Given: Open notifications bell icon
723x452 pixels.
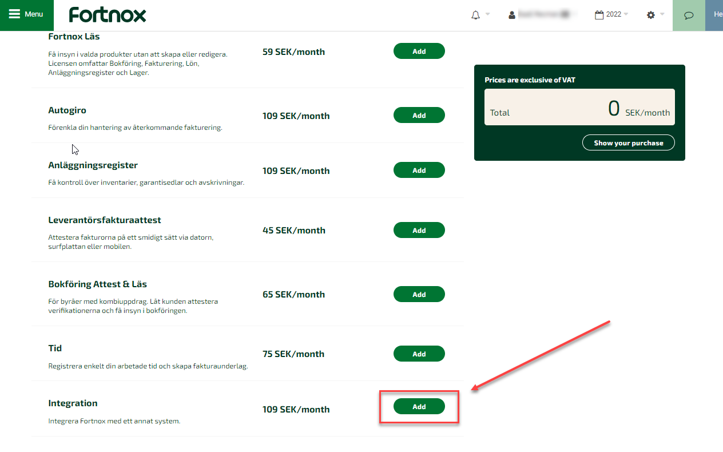Looking at the screenshot, I should (475, 15).
